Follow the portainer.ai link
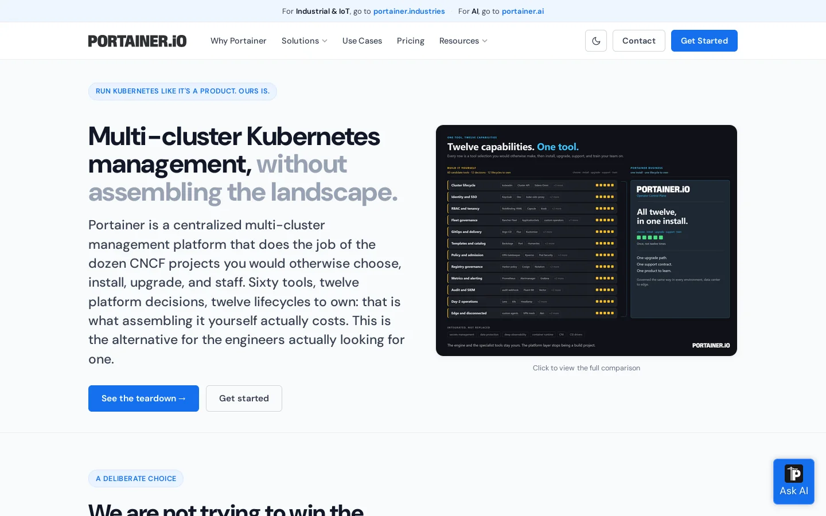The image size is (826, 516). (523, 11)
